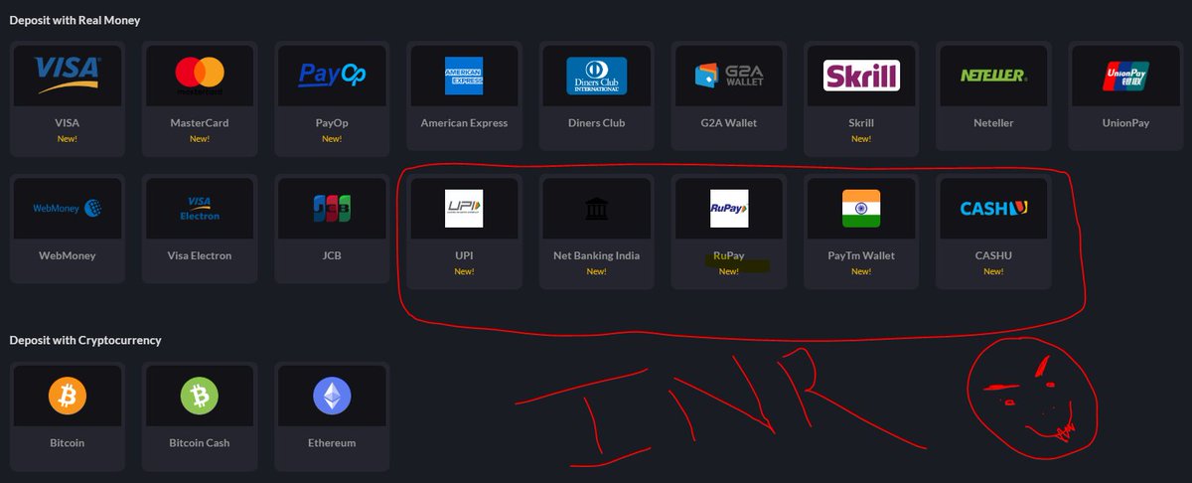
Task: Click "New!" badge under Skrill
Action: click(861, 139)
